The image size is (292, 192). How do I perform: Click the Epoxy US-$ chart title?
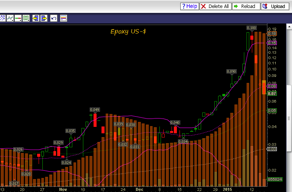(x=128, y=31)
